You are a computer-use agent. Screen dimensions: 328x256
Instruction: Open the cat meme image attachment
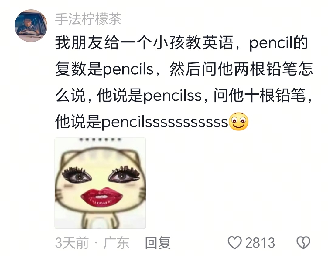(100, 183)
